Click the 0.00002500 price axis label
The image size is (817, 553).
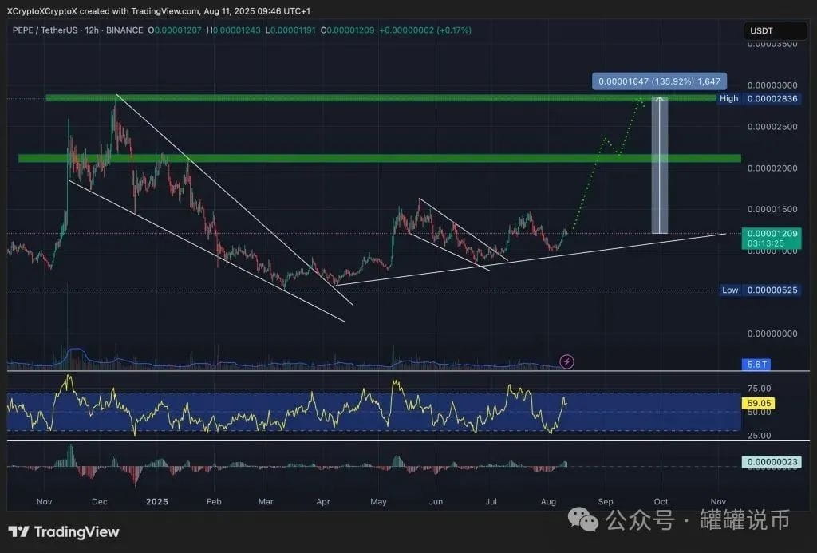[772, 127]
